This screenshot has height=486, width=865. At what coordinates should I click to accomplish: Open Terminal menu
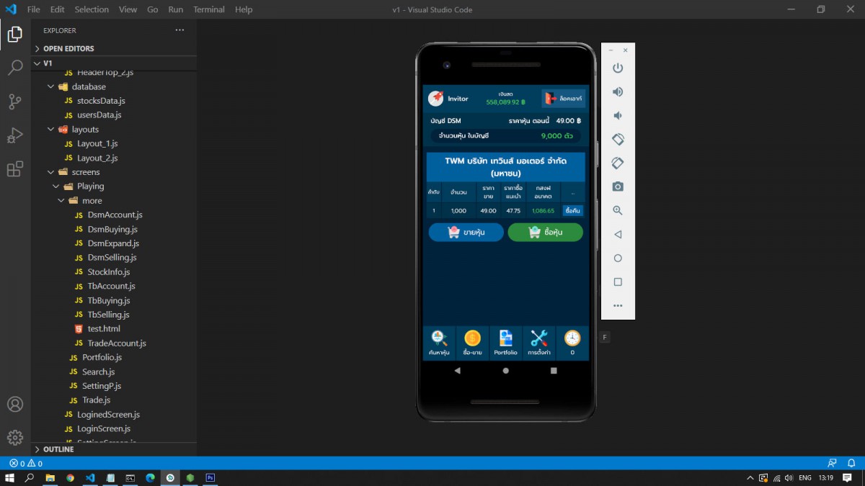209,9
